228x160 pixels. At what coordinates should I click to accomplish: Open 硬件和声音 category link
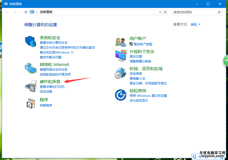[50, 82]
